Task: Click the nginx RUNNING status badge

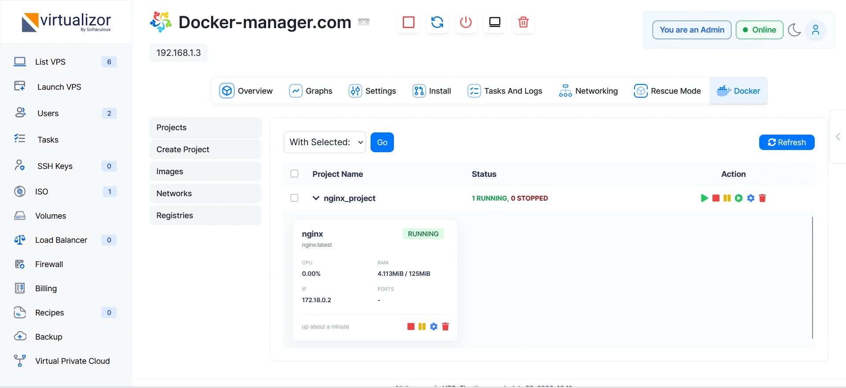Action: click(423, 234)
